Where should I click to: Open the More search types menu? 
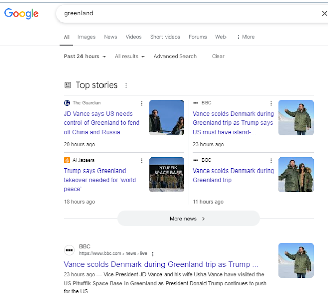tap(246, 37)
